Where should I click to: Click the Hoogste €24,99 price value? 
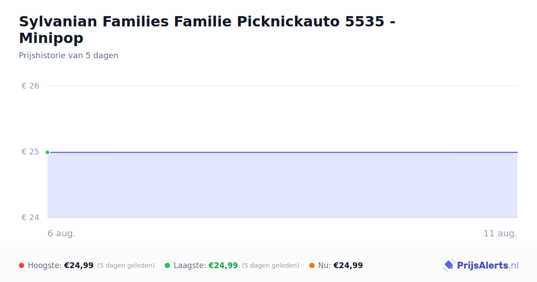pos(79,265)
